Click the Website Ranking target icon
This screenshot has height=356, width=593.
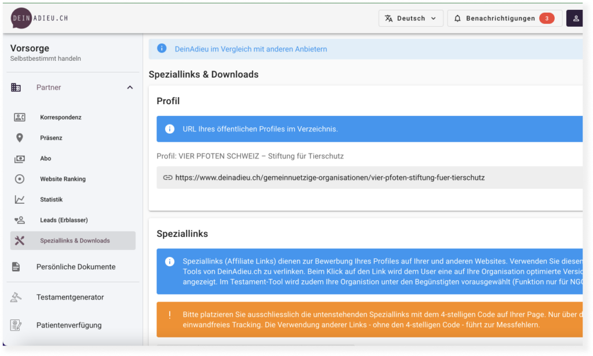point(20,179)
